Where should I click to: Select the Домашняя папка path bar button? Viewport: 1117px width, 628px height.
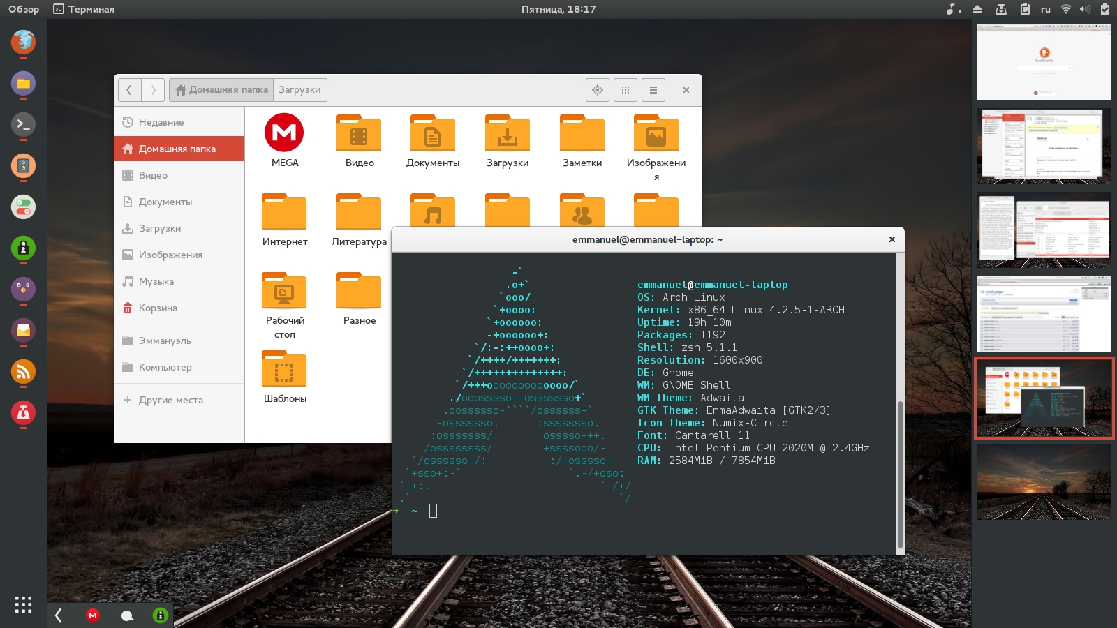221,89
